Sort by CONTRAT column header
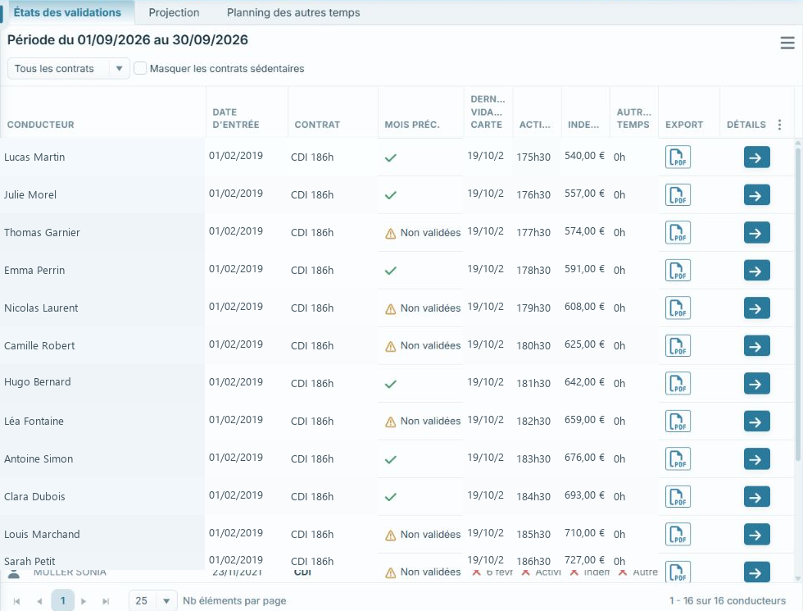Screen dimensions: 803x611 (x=317, y=125)
